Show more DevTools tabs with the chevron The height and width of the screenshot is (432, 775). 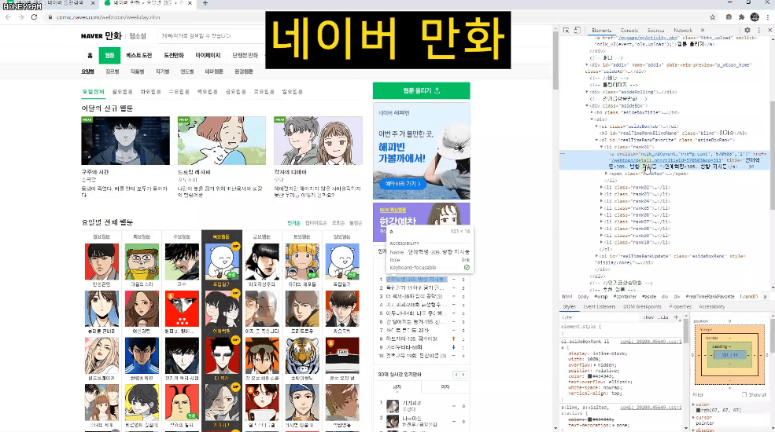[703, 30]
